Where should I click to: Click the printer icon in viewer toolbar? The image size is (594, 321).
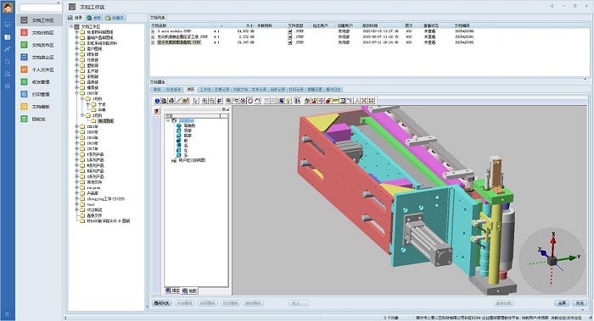(x=171, y=101)
